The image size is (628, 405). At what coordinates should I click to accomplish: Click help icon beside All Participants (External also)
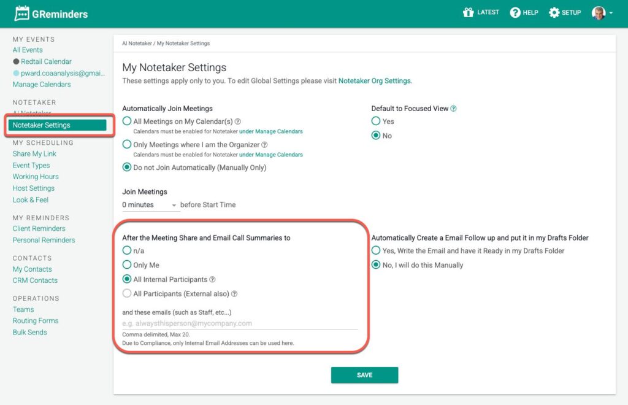pyautogui.click(x=234, y=294)
